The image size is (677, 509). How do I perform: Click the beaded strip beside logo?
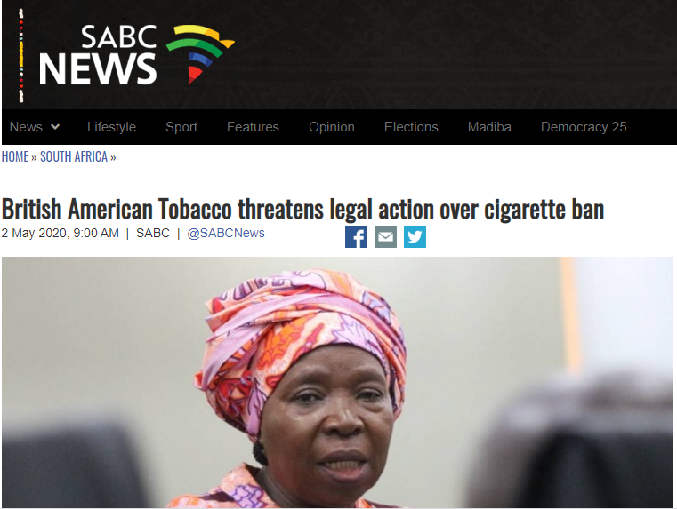tap(20, 55)
